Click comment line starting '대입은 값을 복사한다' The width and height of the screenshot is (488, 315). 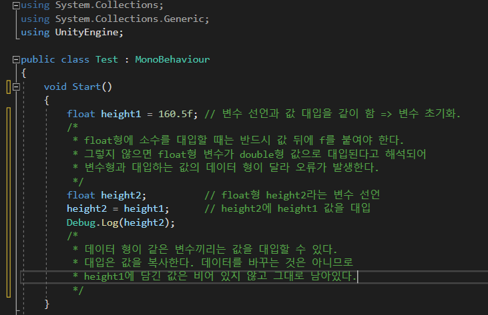(219, 262)
